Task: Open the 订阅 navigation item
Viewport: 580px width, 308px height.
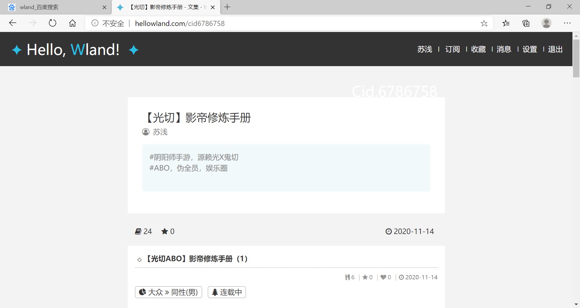Action: click(452, 49)
